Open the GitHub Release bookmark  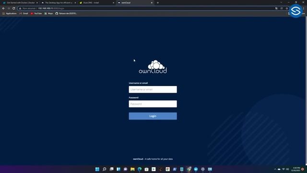(66, 13)
